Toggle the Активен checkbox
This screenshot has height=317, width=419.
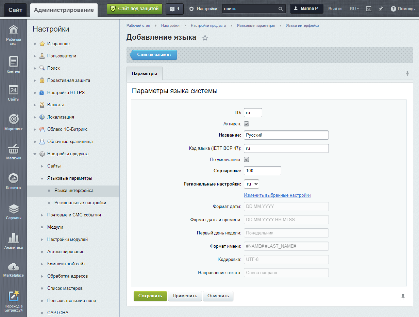coord(247,124)
